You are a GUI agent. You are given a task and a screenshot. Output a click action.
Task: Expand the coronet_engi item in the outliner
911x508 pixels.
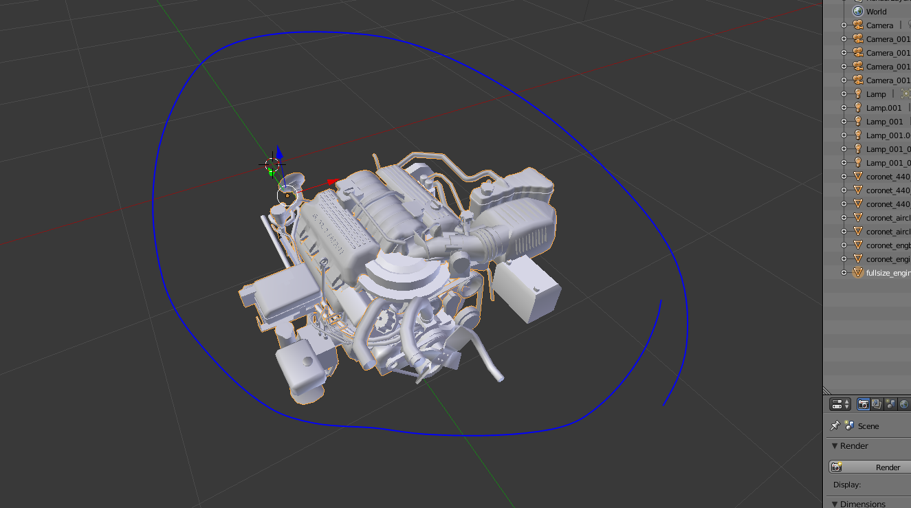[x=844, y=258]
